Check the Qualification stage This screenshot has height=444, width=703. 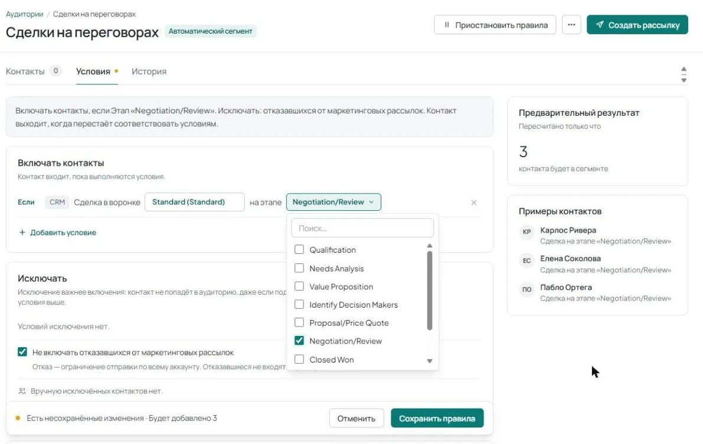click(x=299, y=249)
